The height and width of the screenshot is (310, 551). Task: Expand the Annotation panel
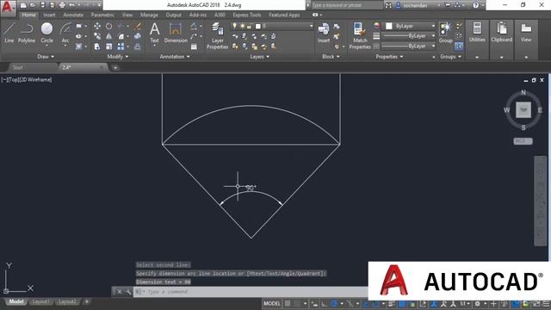pos(175,57)
